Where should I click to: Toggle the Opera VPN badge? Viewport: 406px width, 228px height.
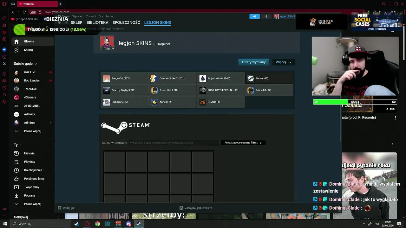(x=33, y=12)
